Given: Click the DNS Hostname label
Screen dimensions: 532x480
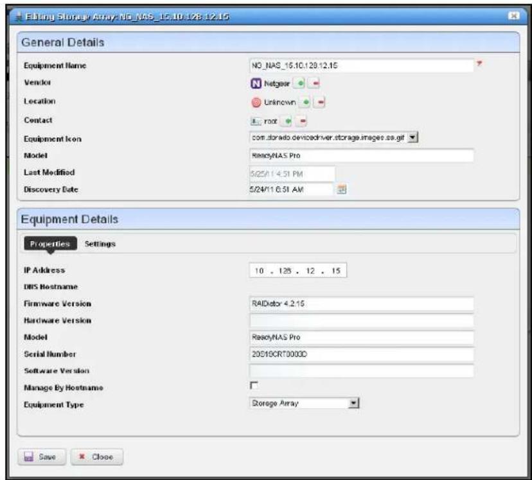Looking at the screenshot, I should click(x=51, y=287).
